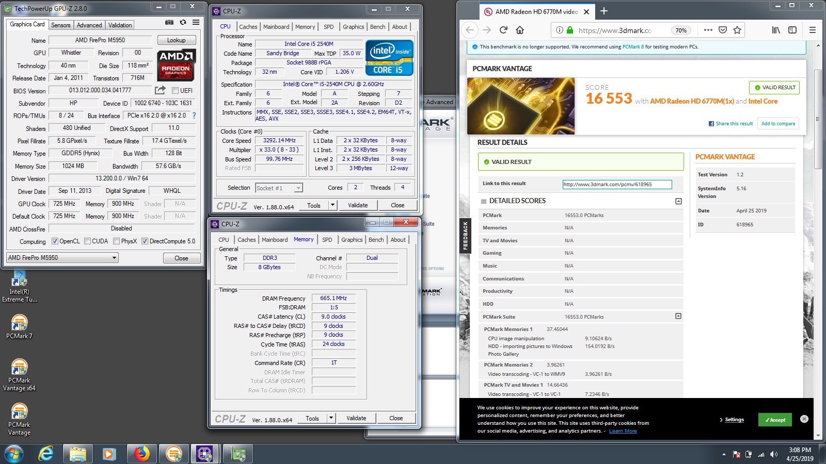Open PCMark Vantage x64 desktop shortcut
This screenshot has width=826, height=464.
20,375
